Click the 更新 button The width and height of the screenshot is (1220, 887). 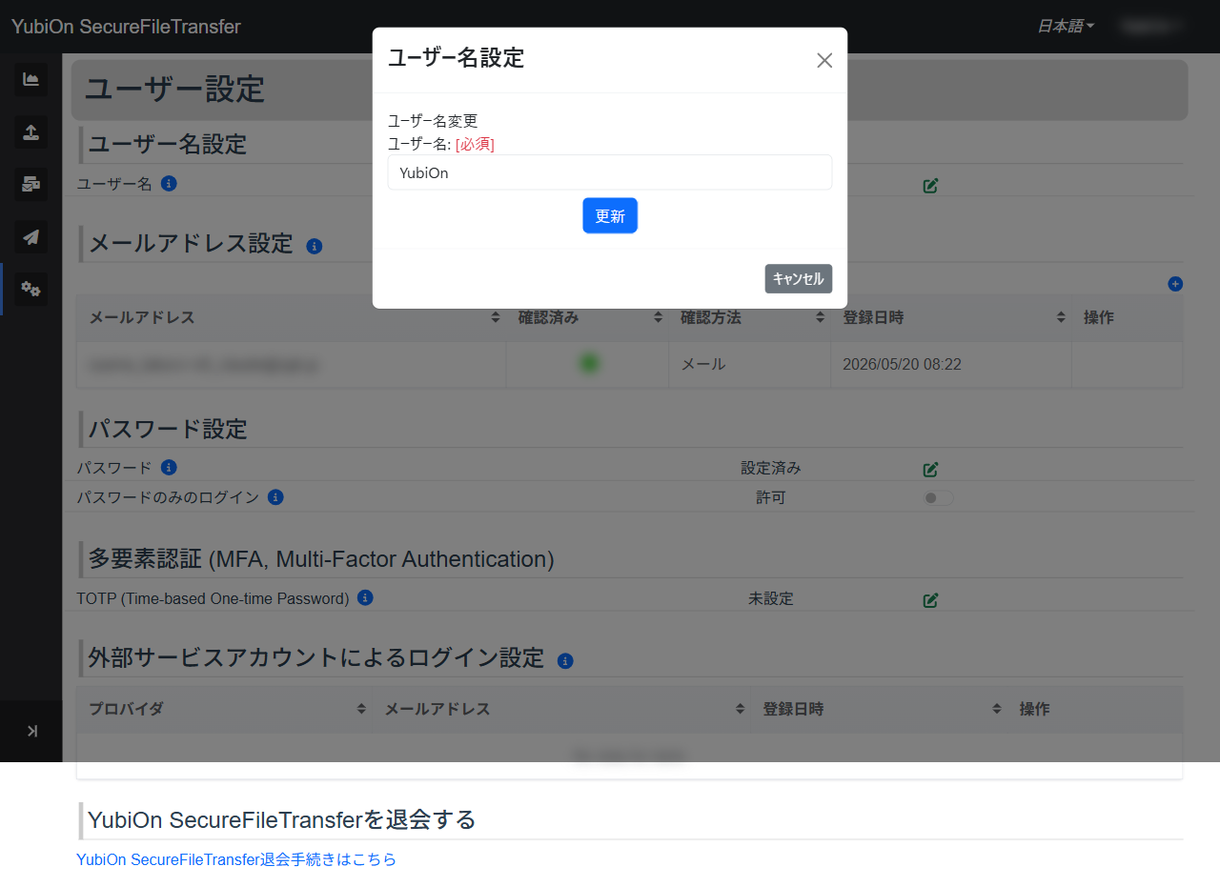click(x=610, y=215)
